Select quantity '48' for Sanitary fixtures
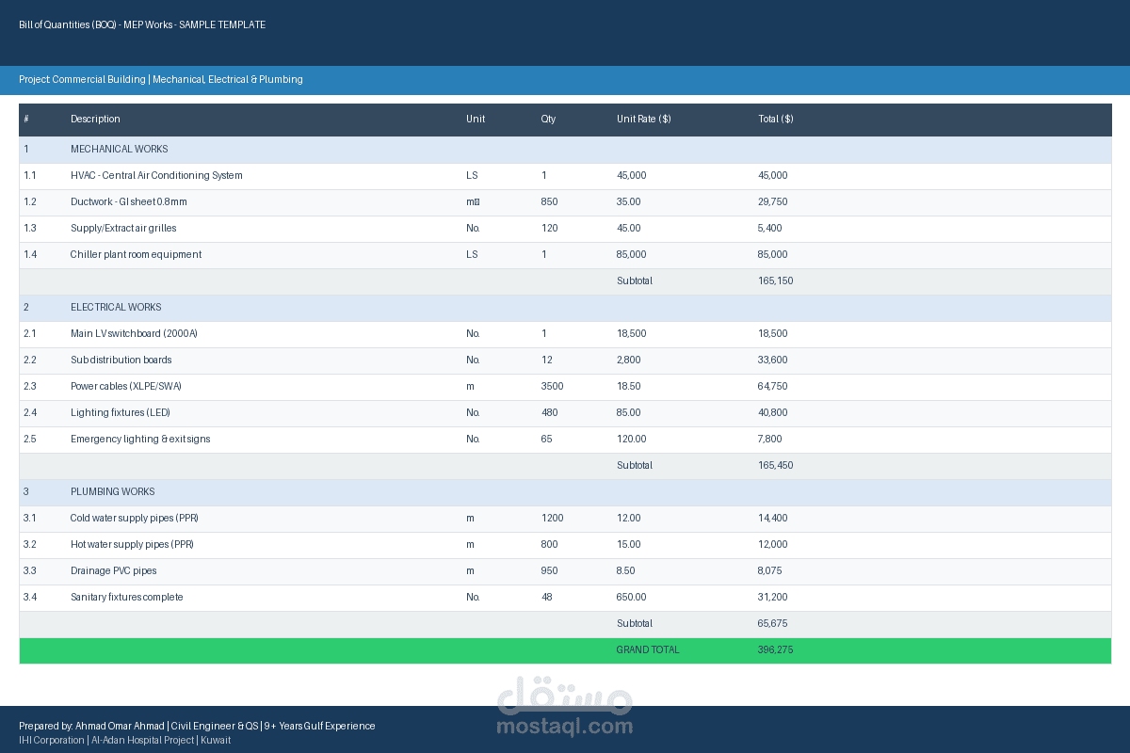The image size is (1130, 753). (x=546, y=598)
